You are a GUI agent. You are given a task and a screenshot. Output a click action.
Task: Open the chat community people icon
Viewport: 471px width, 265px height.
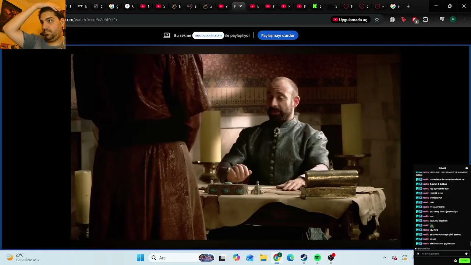tap(467, 168)
